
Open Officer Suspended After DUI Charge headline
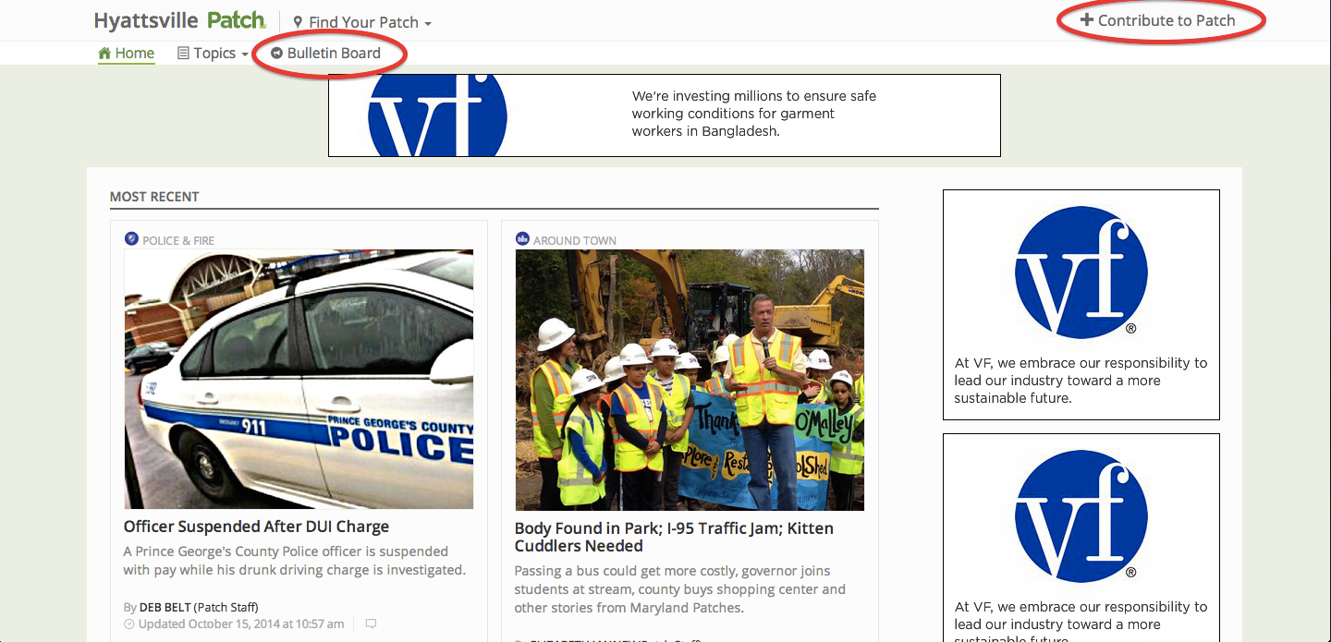(x=256, y=527)
